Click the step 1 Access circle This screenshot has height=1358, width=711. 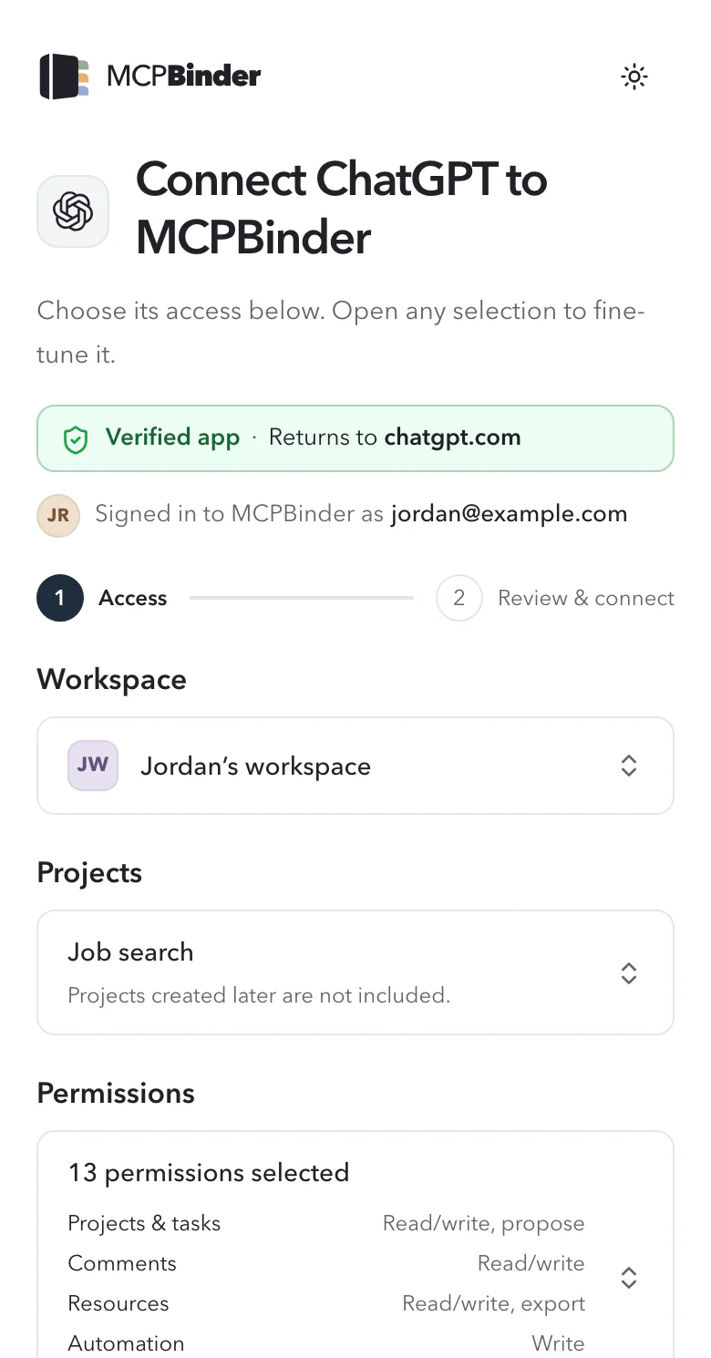click(60, 598)
